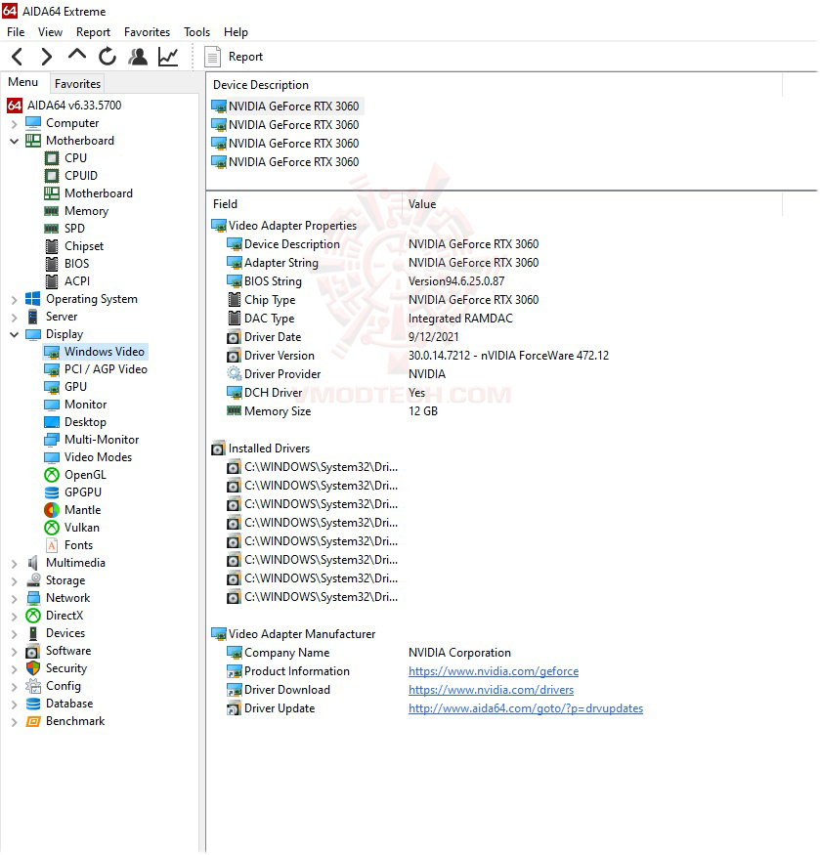The width and height of the screenshot is (820, 855).
Task: Click the Report document icon
Action: click(x=212, y=57)
